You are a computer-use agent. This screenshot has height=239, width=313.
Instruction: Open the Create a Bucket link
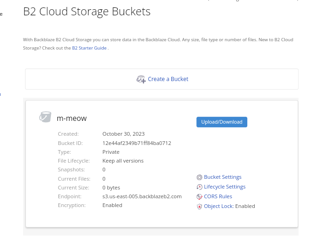[x=168, y=79]
